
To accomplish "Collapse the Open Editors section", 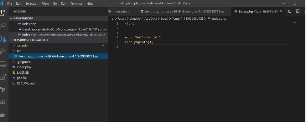I will 58,18.
